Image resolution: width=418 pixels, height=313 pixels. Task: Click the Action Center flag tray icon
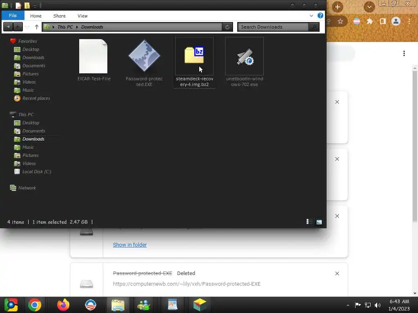coord(358,305)
